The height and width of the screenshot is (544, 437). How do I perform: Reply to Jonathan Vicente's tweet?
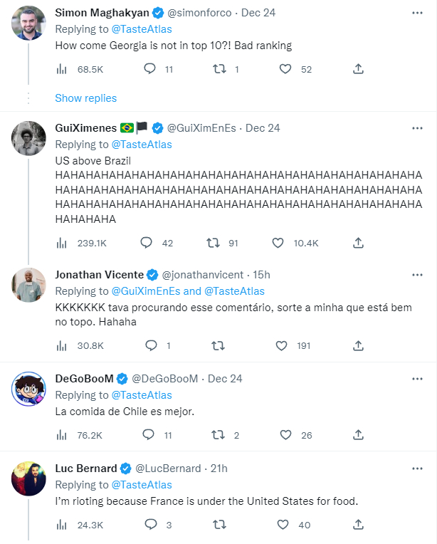click(x=150, y=345)
